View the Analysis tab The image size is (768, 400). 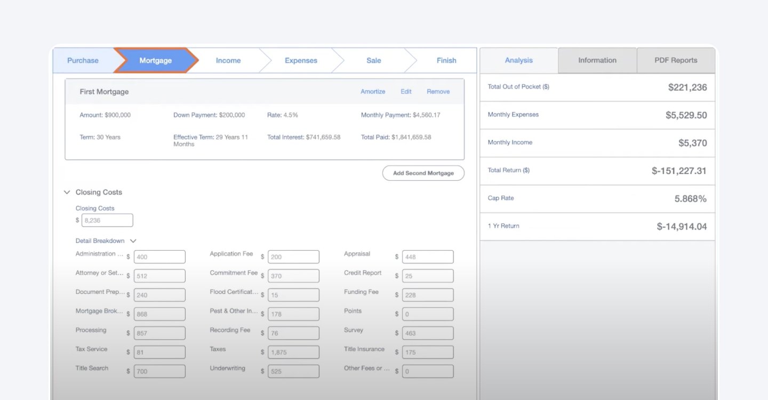518,60
